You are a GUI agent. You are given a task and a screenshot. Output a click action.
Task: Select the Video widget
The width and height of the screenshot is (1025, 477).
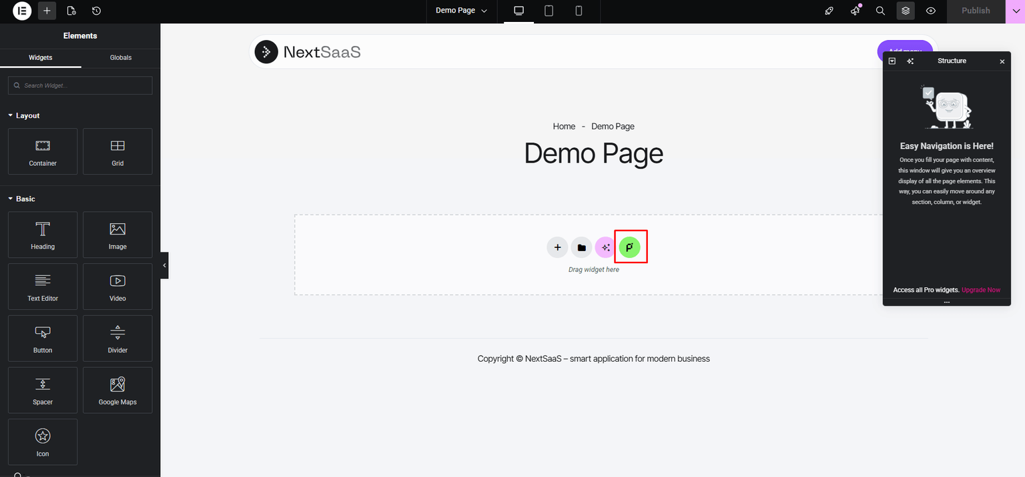[117, 286]
